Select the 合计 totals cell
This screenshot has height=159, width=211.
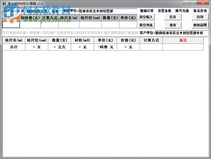[x=14, y=47]
